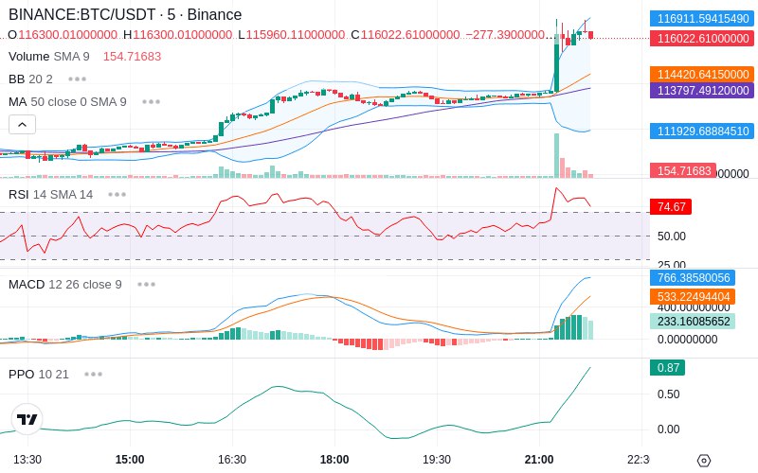The image size is (758, 473).
Task: Click the 18:00 time axis marker
Action: [x=334, y=460]
